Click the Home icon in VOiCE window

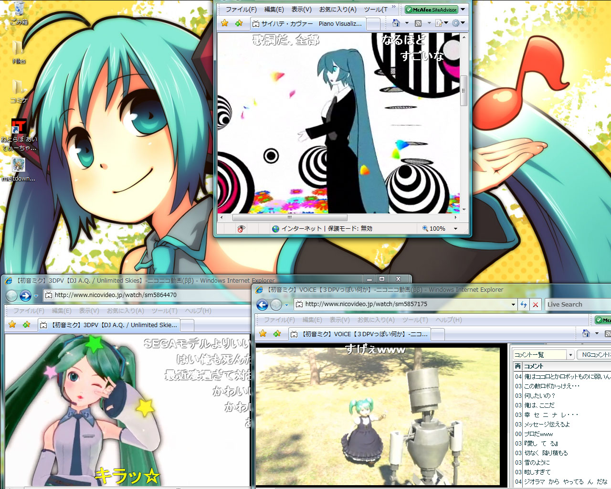coord(586,333)
